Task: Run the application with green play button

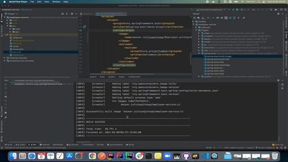Action: coord(229,9)
